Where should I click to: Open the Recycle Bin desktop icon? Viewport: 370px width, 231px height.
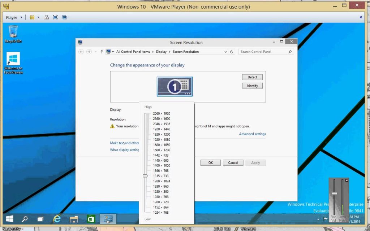pyautogui.click(x=13, y=34)
